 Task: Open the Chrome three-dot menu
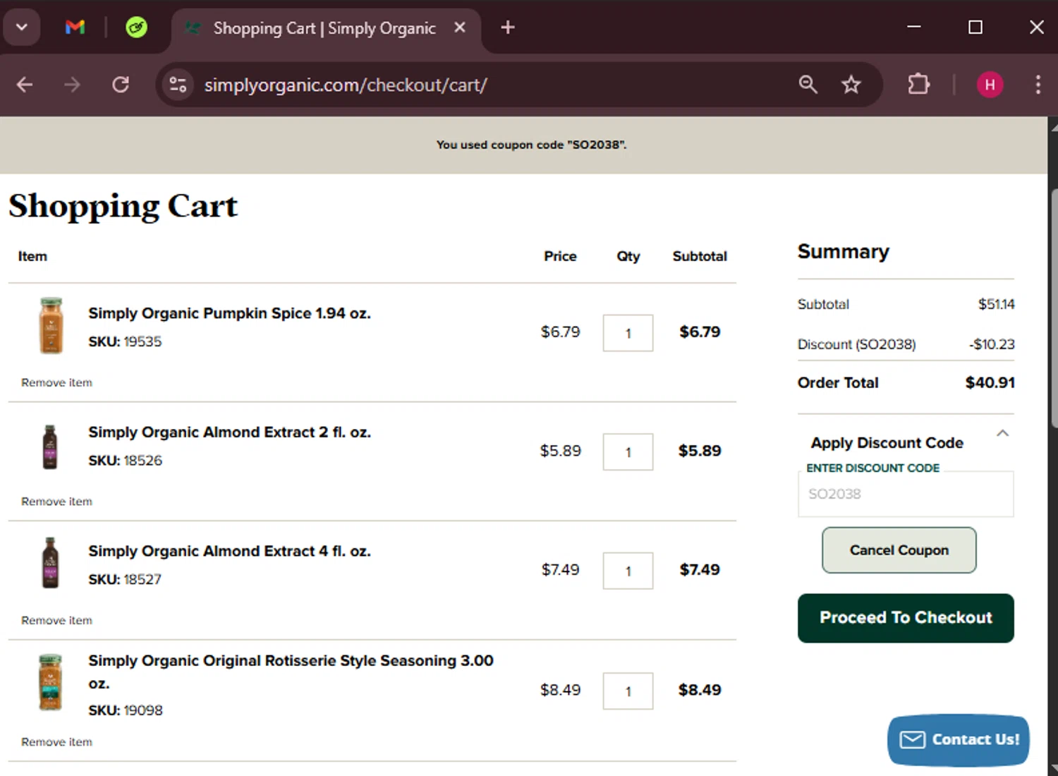pyautogui.click(x=1038, y=85)
